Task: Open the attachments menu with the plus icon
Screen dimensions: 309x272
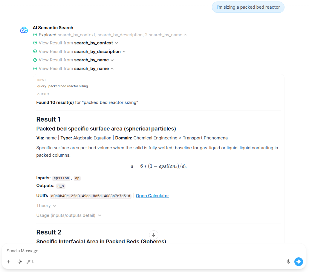Action: click(x=8, y=262)
